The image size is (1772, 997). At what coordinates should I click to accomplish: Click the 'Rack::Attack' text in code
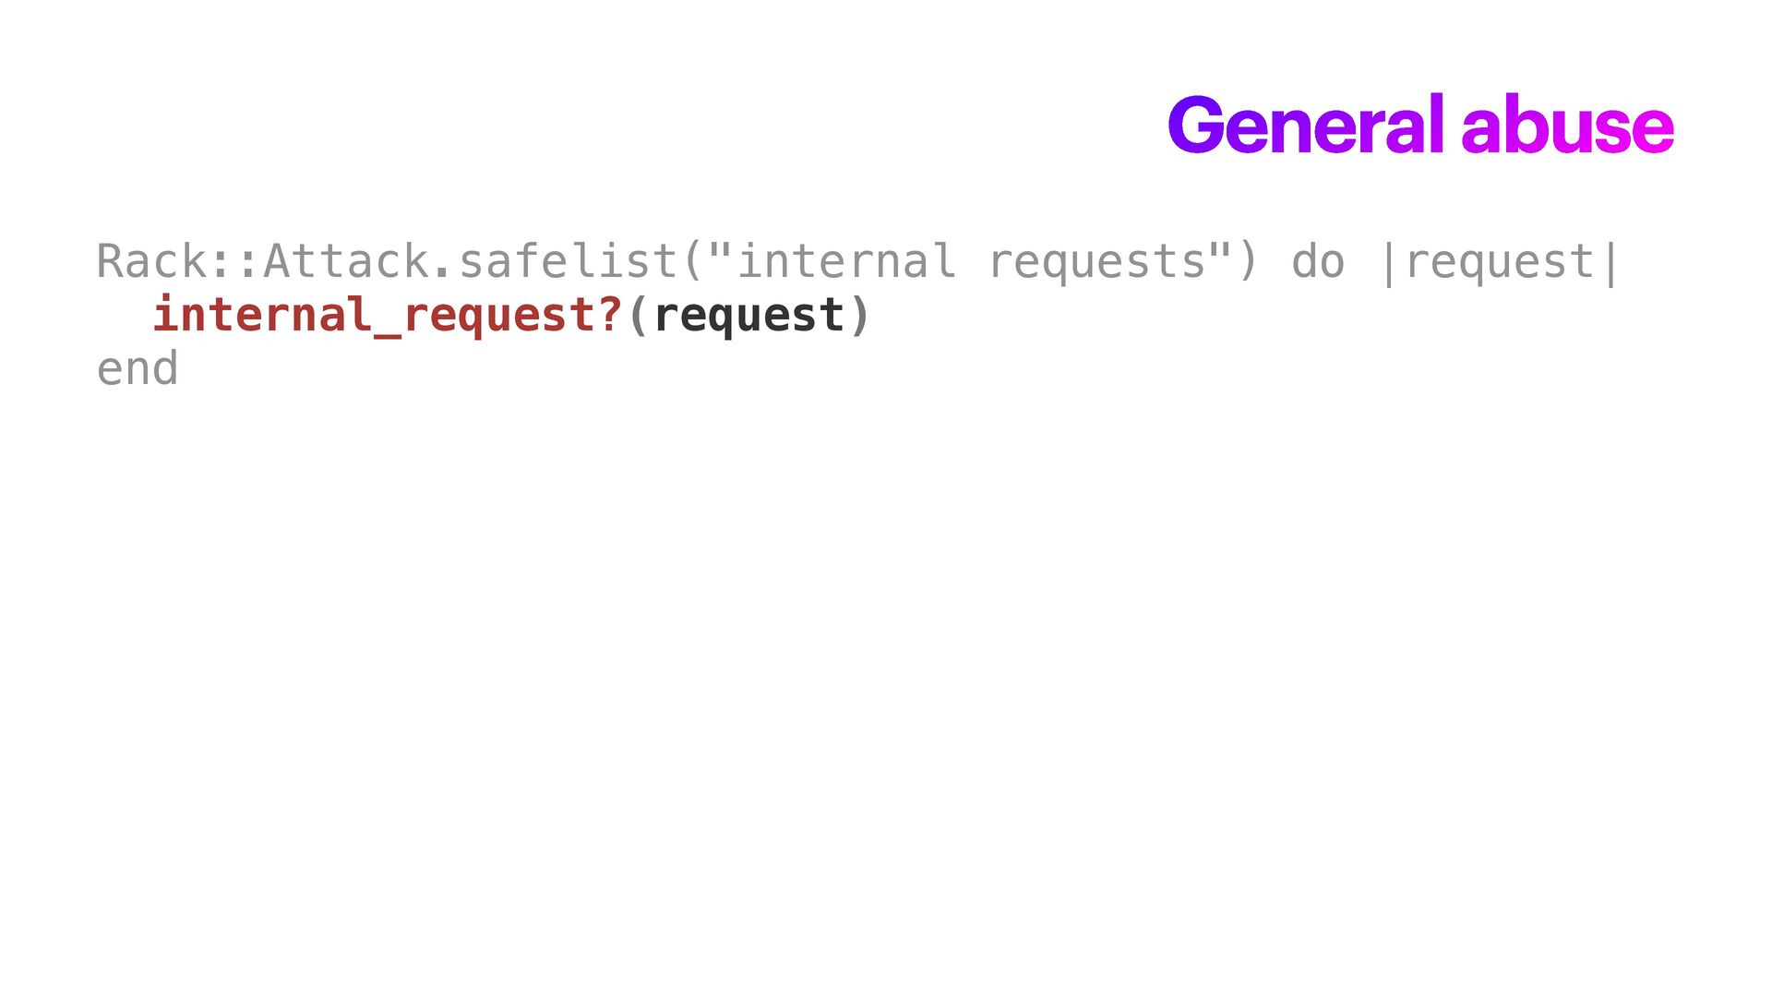tap(263, 261)
